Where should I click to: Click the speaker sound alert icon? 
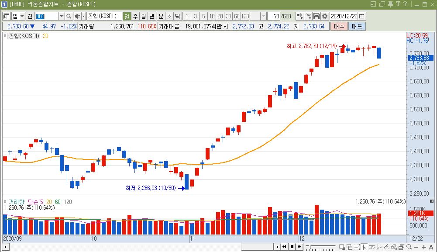coord(77,16)
